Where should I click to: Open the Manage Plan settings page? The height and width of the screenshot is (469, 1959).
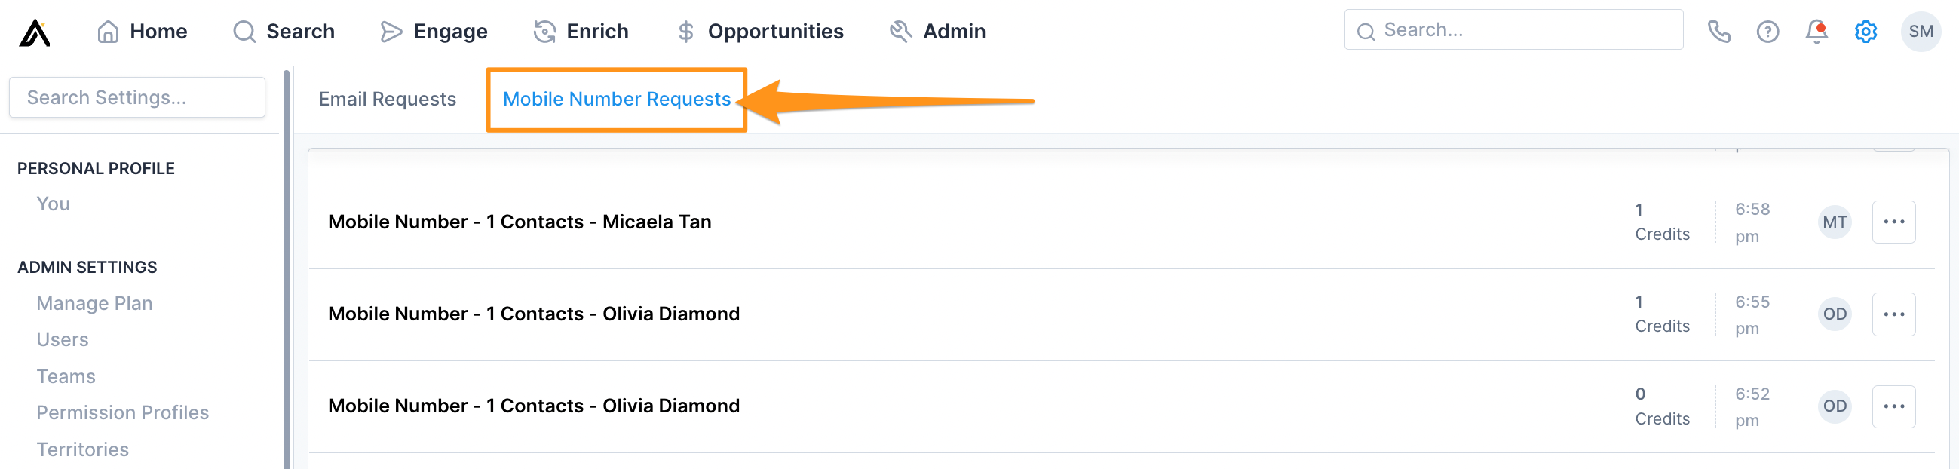(x=94, y=302)
